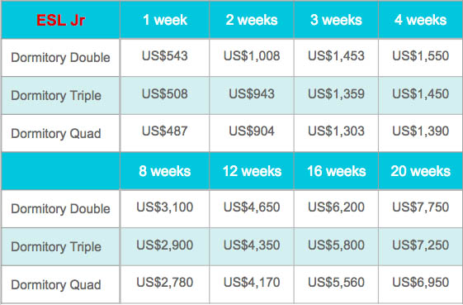Click the 16 weeks column header

pyautogui.click(x=336, y=171)
